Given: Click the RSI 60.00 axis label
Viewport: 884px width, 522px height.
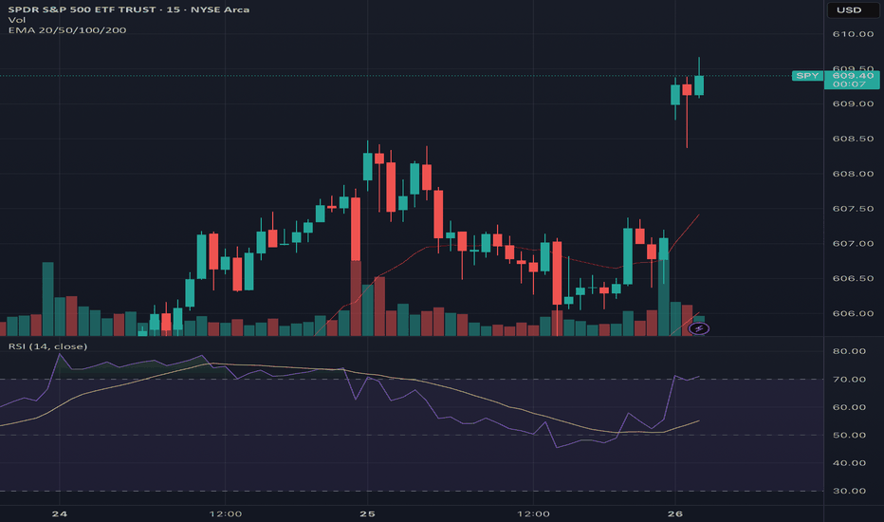Looking at the screenshot, I should click(x=849, y=407).
